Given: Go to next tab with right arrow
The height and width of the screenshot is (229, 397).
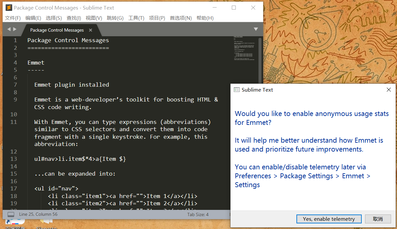Looking at the screenshot, I should (x=15, y=29).
